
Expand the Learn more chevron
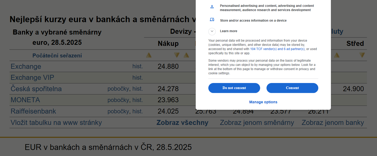[x=212, y=31]
